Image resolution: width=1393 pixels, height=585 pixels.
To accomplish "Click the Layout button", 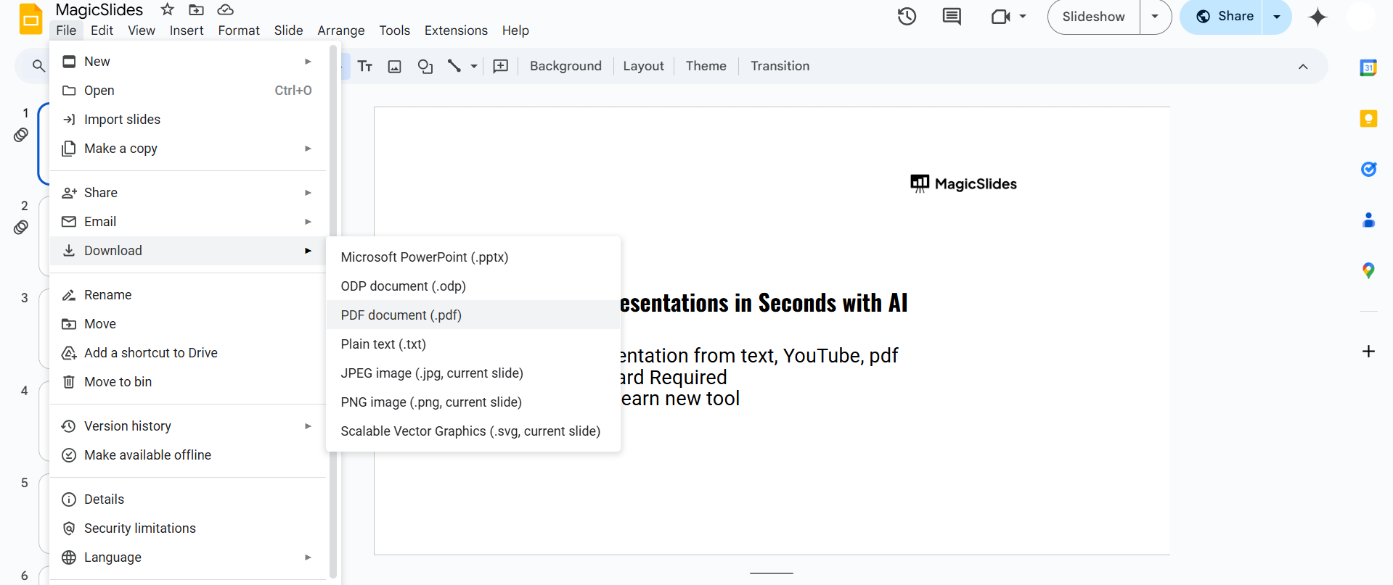I will point(643,66).
